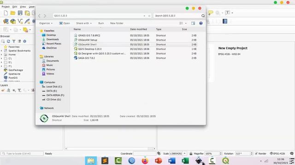Sort by Date modified column header
Image resolution: width=295 pixels, height=165 pixels.
[x=138, y=29]
